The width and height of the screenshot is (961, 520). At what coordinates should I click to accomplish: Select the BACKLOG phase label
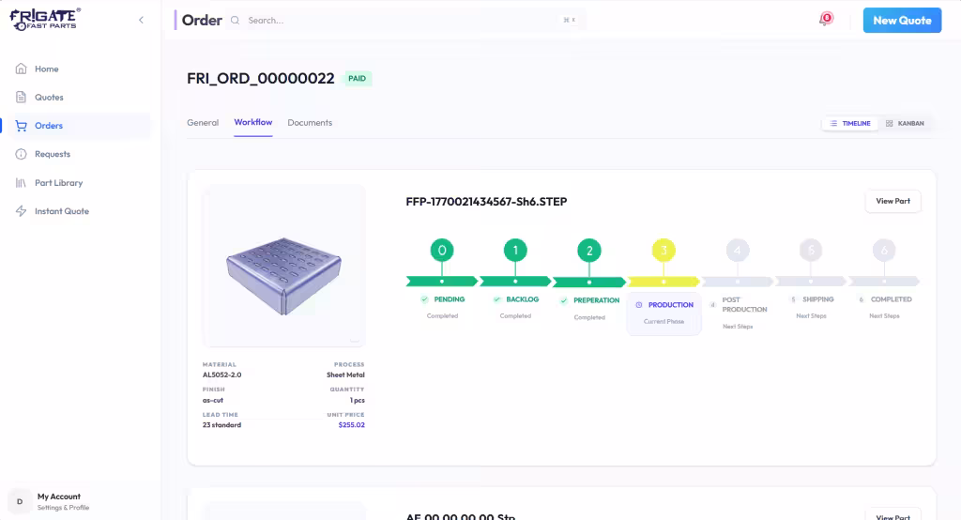[522, 299]
